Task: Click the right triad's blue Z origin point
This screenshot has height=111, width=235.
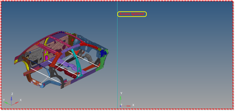Action: tap(120, 106)
